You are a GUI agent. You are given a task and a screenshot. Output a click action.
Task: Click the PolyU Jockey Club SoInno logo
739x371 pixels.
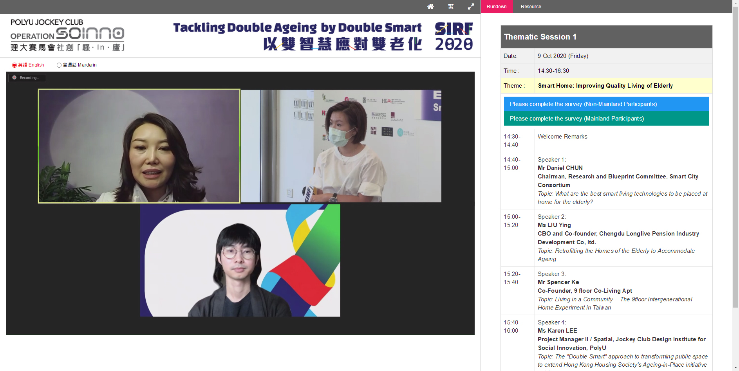67,35
